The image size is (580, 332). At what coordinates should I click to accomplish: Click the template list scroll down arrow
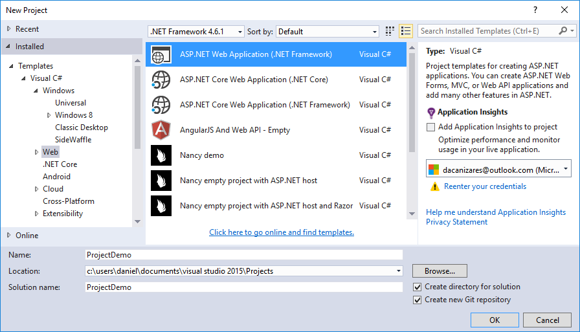coord(412,214)
